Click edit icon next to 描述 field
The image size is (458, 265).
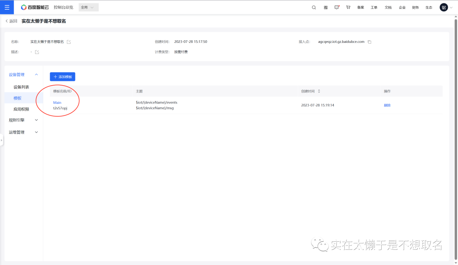[x=37, y=52]
